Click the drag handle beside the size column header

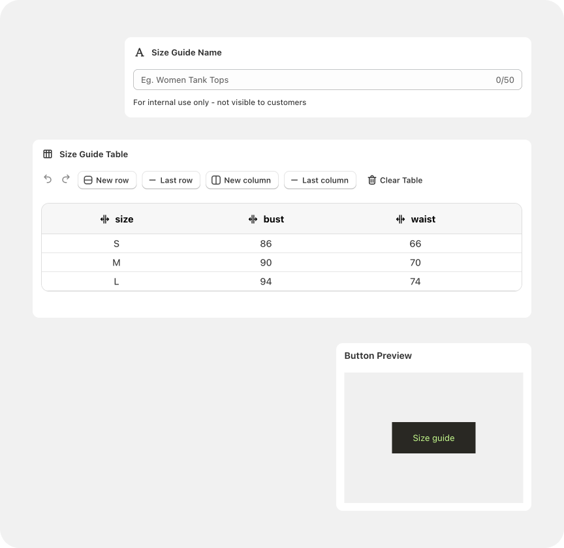(104, 219)
